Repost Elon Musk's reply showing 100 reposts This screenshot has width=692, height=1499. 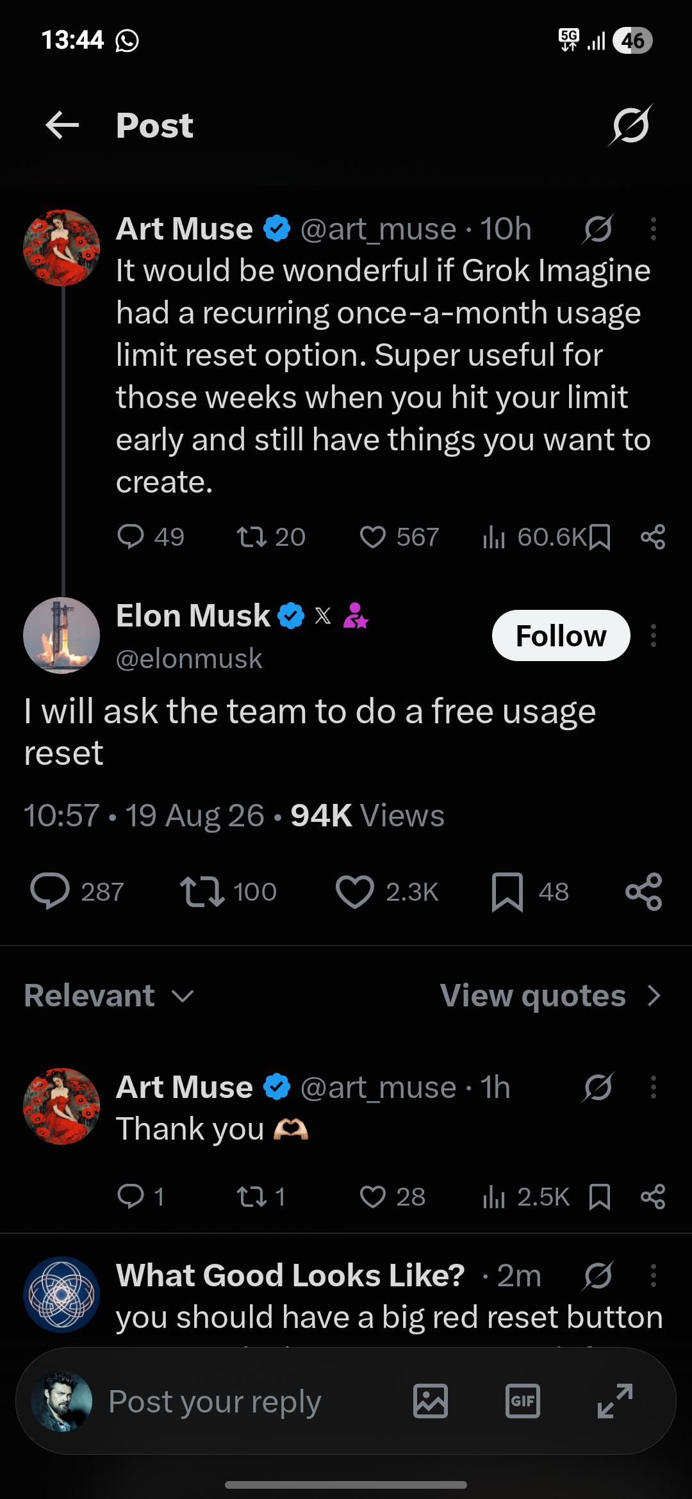tap(202, 892)
